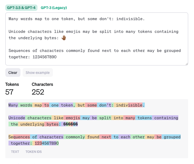
Task: Click the highlighted token 'emojis'
Action: [72, 118]
